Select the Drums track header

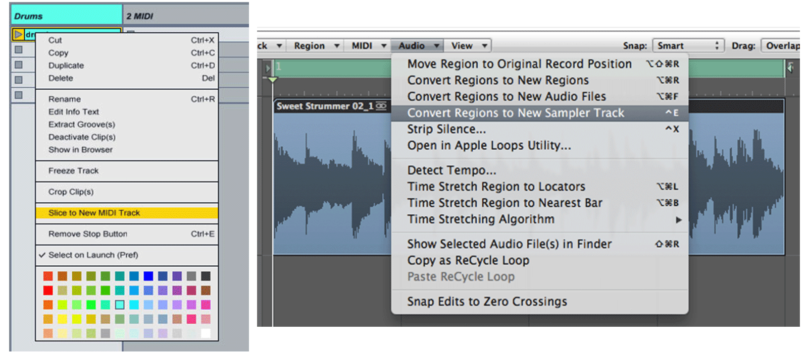pyautogui.click(x=66, y=16)
